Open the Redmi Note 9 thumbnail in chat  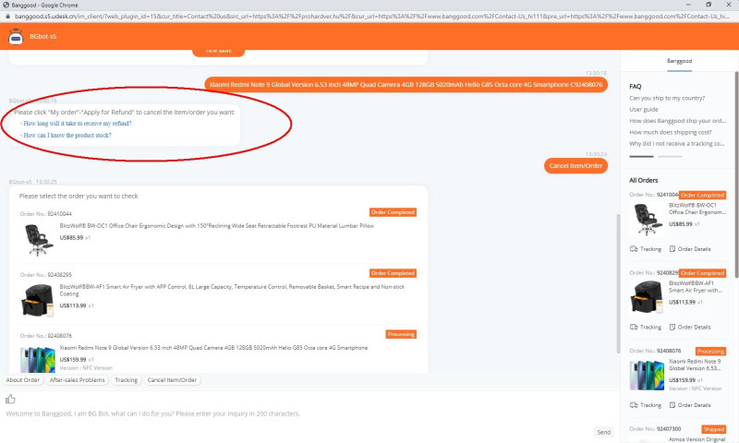tap(37, 360)
